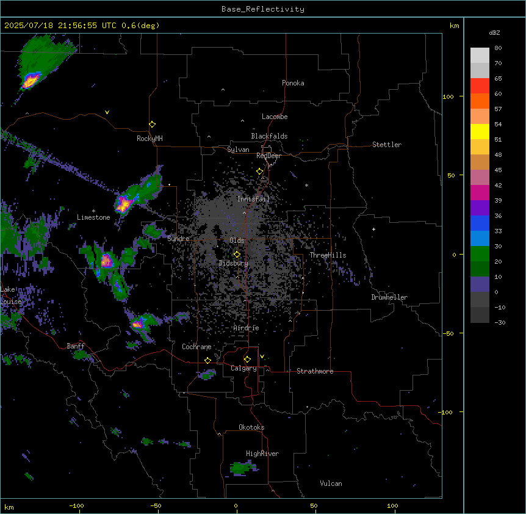The width and height of the screenshot is (526, 514).
Task: Click the Drumheller city label
Action: pos(389,297)
